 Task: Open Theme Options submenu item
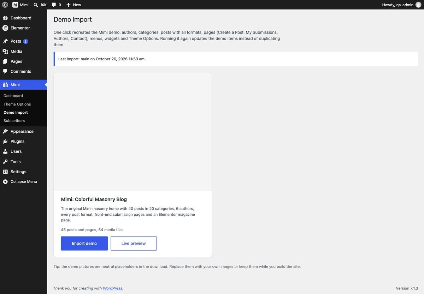pyautogui.click(x=17, y=104)
